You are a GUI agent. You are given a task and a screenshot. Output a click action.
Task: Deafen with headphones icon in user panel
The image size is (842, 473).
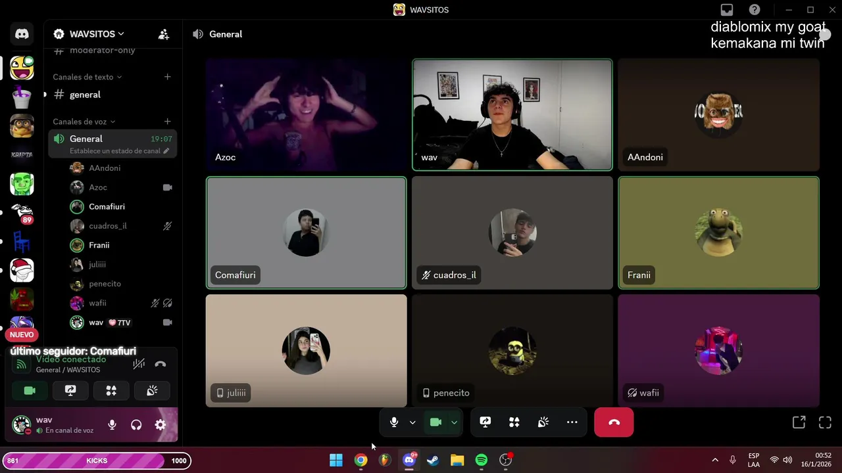click(x=136, y=425)
